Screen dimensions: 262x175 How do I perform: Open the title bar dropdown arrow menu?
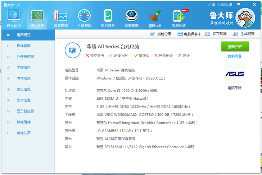pos(239,5)
